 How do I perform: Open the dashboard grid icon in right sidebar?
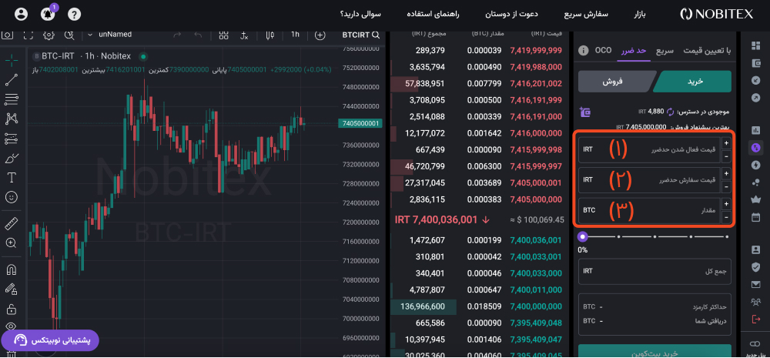(755, 45)
